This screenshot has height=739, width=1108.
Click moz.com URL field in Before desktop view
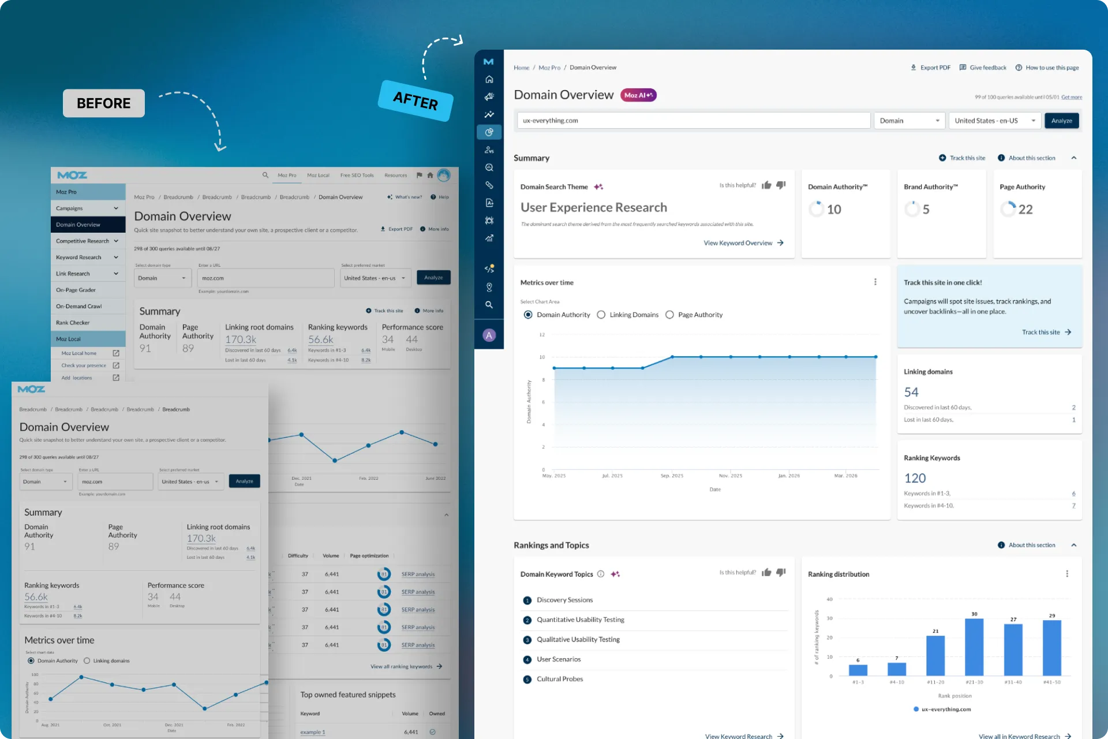tap(265, 278)
